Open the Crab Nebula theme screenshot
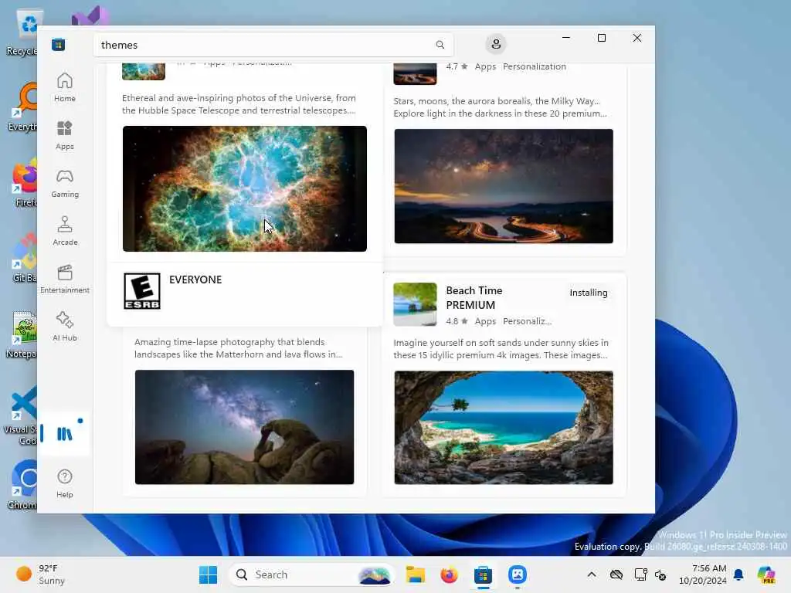 click(x=245, y=188)
